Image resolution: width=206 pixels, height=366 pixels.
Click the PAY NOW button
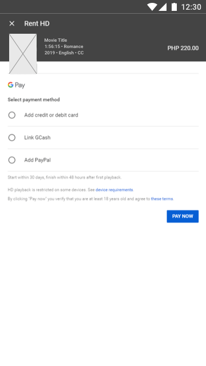pos(183,216)
